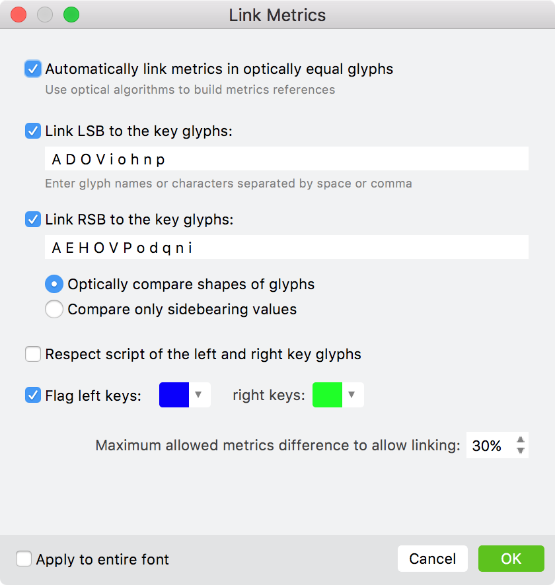
Task: Click the green right keys color swatch
Action: 327,395
